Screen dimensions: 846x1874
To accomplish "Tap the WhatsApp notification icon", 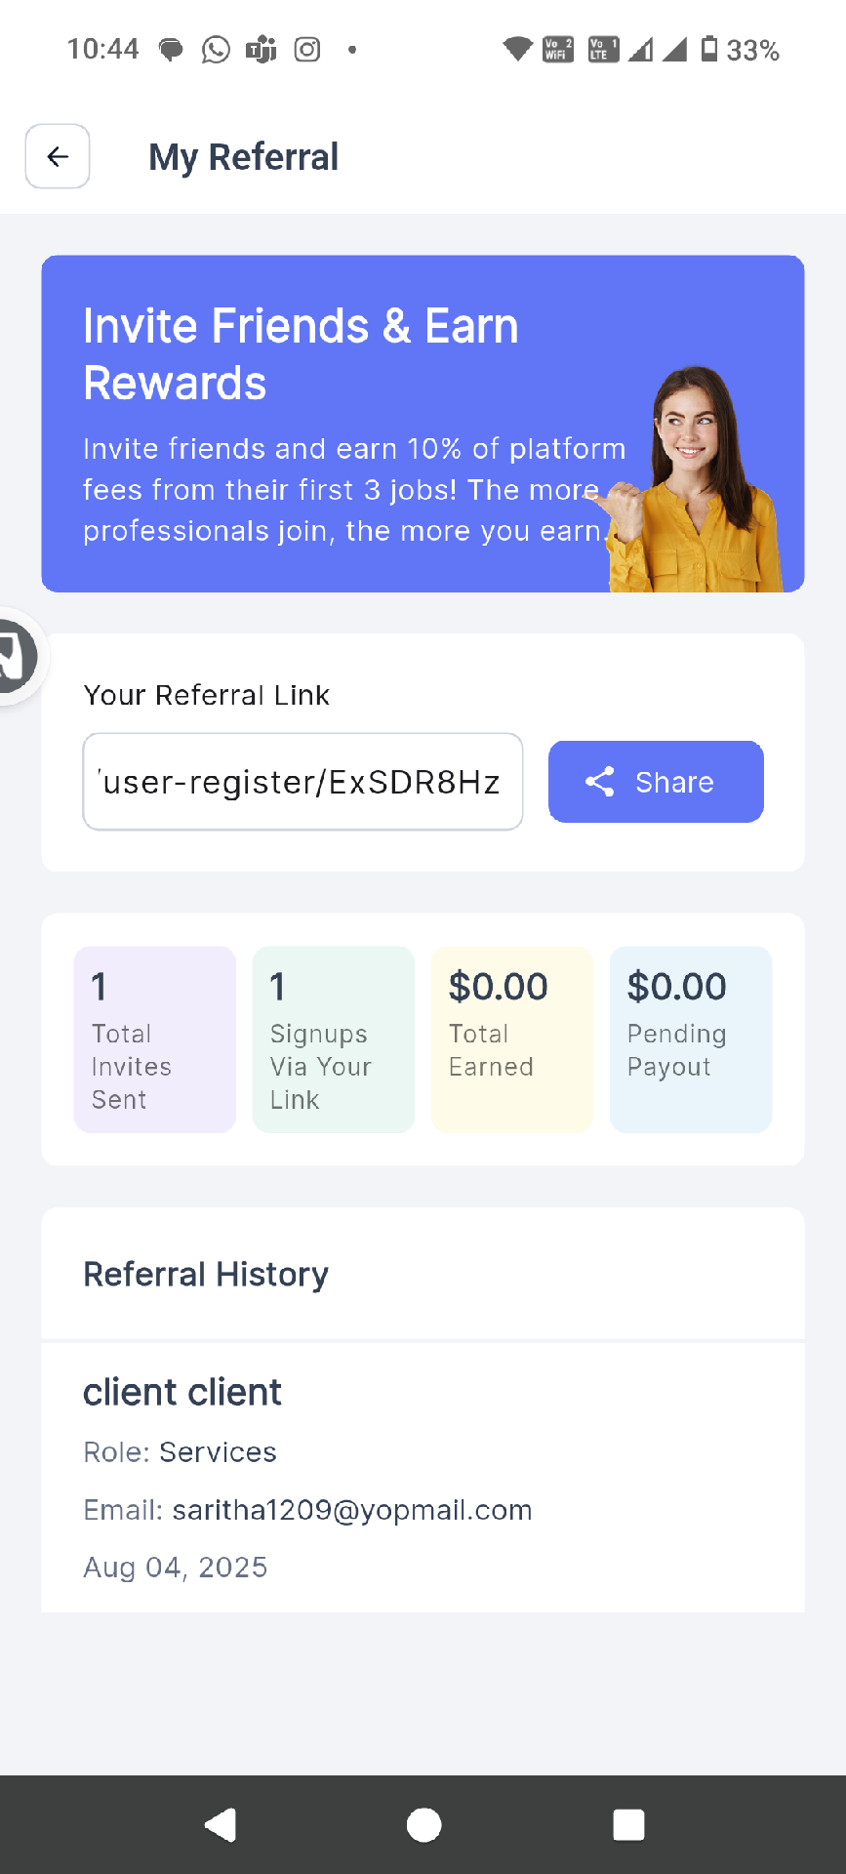I will coord(216,49).
